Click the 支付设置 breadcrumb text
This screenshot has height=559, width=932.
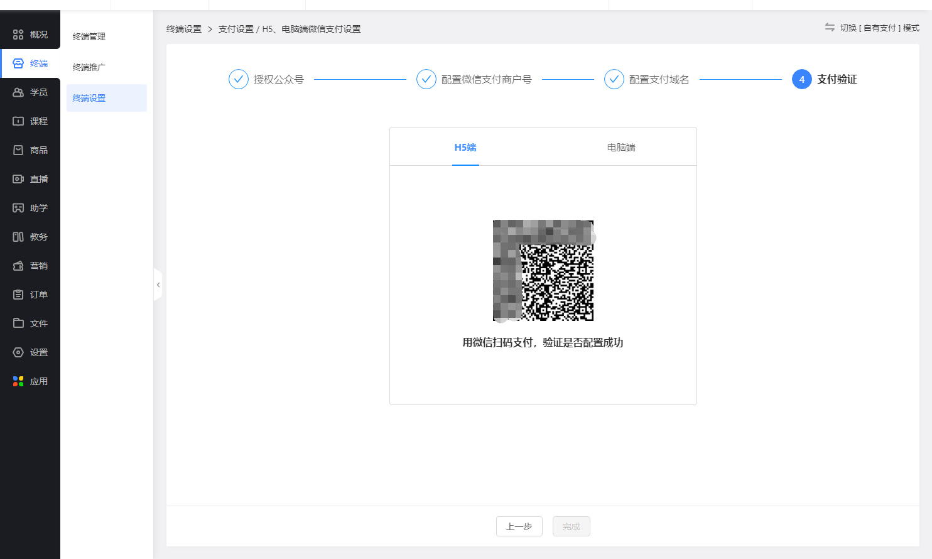tap(236, 29)
